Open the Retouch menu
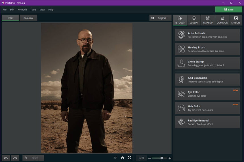 22,10
